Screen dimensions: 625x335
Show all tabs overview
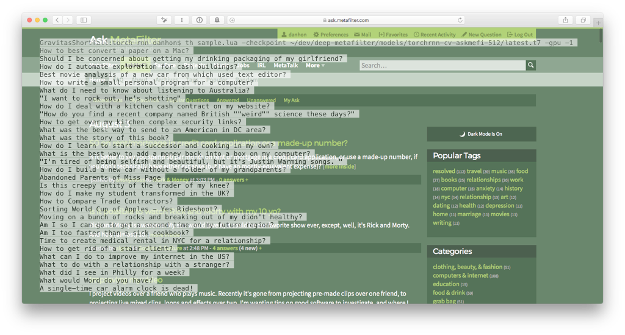pyautogui.click(x=583, y=20)
